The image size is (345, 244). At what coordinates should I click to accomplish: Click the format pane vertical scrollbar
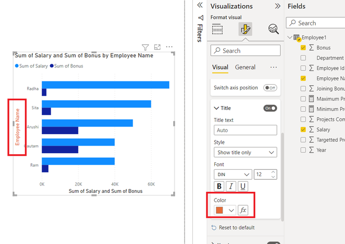282,177
